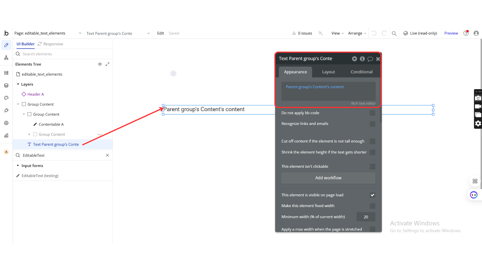Image resolution: width=482 pixels, height=271 pixels.
Task: Click the info icon in property editor header
Action: point(362,59)
